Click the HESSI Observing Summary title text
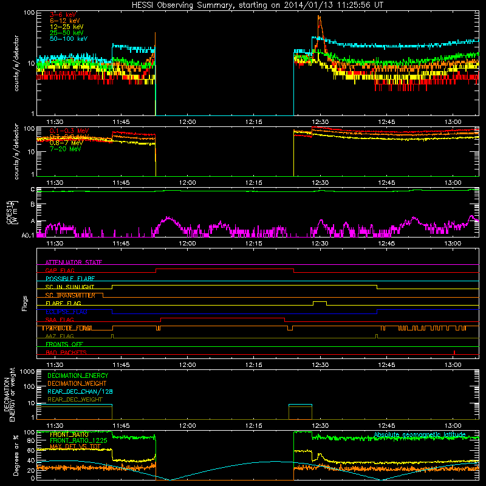 258,5
